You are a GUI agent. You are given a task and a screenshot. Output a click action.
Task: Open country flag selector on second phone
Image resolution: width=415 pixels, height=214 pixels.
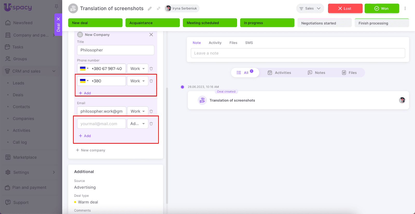pos(84,81)
